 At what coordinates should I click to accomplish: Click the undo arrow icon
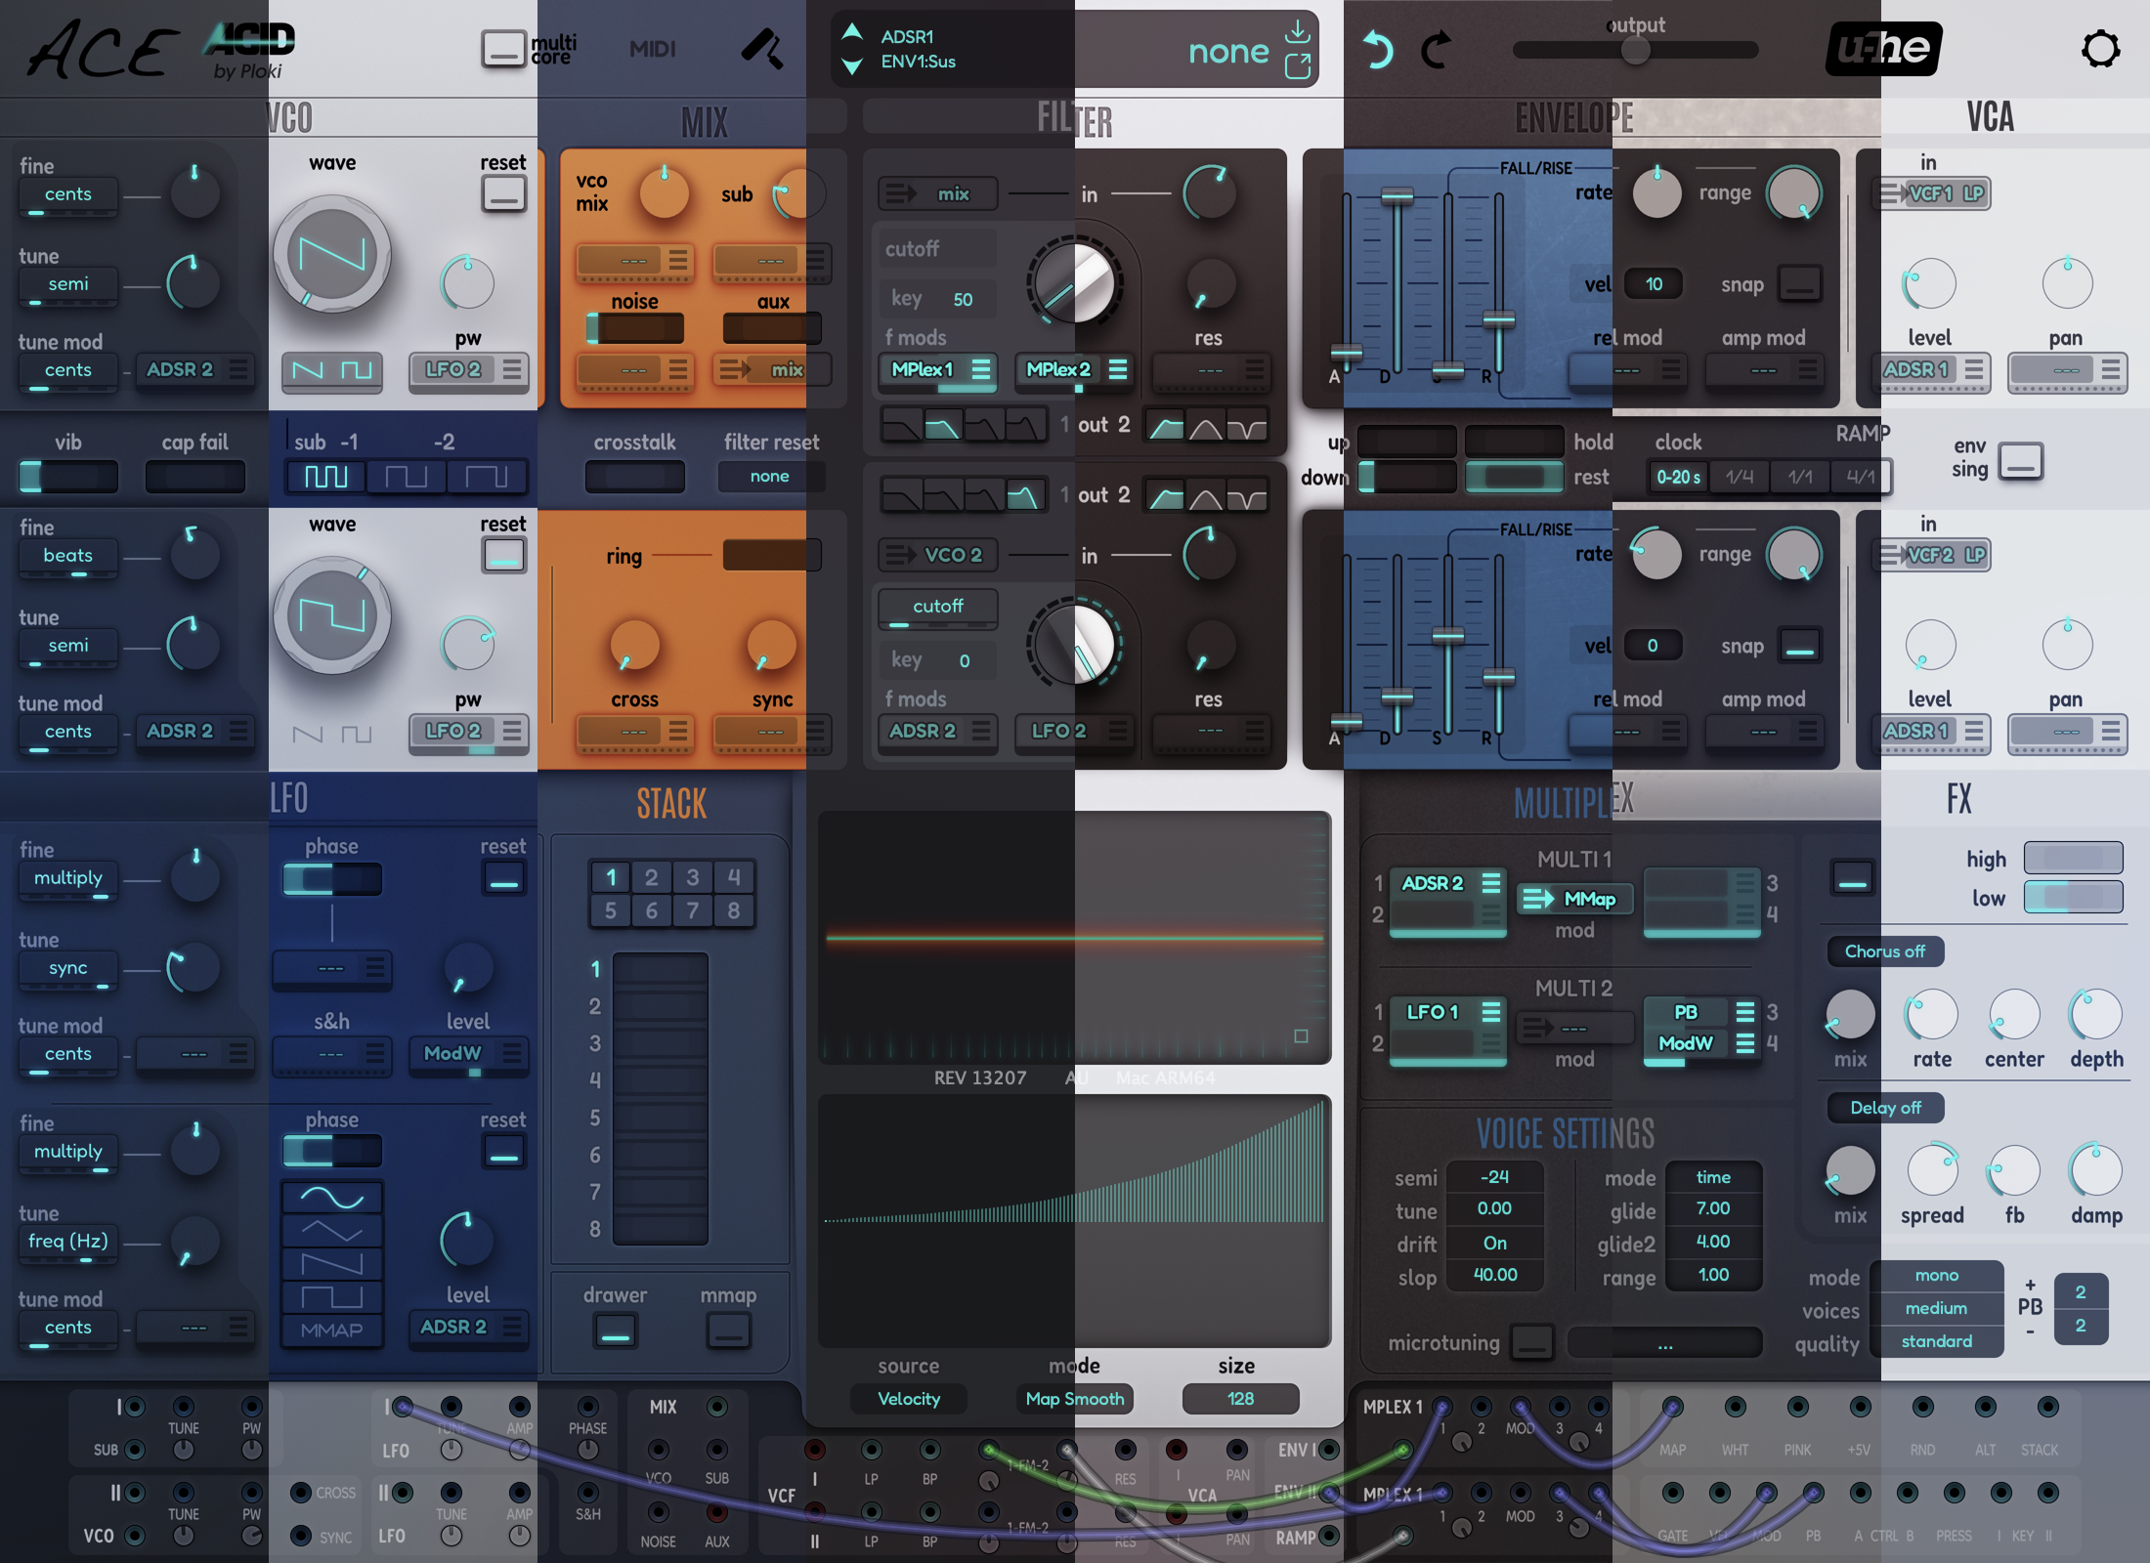1377,50
